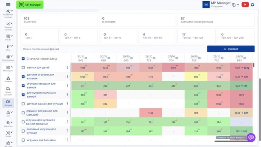261x147 pixels.
Task: Filter by Топ 1 - Топ 5
Action: coord(79,36)
